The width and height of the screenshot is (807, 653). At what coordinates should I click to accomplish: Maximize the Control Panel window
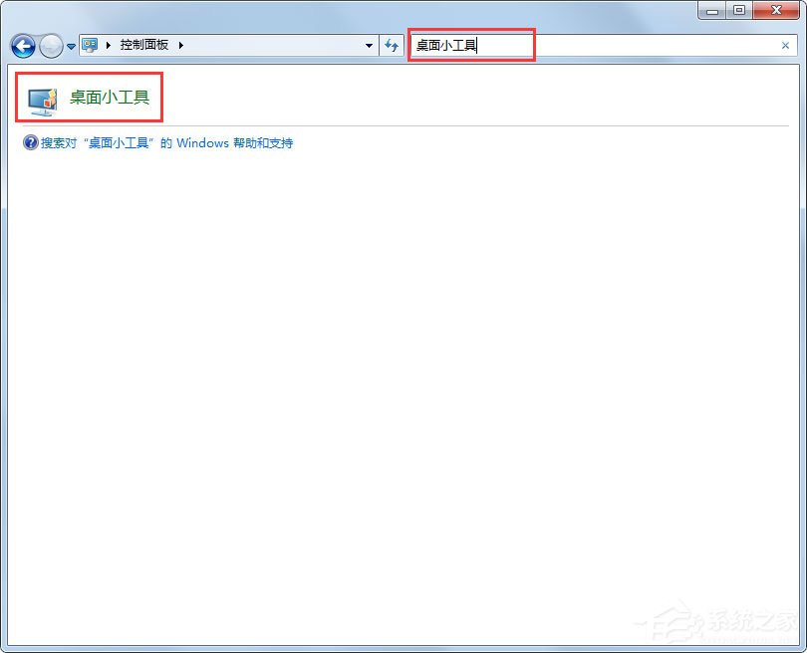[738, 11]
